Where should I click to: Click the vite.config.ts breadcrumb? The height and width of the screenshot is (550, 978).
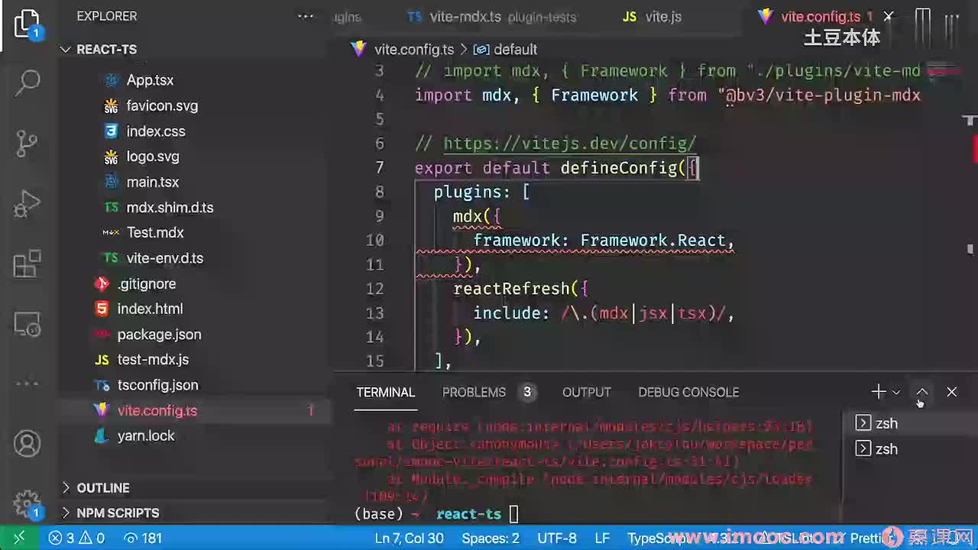click(414, 49)
